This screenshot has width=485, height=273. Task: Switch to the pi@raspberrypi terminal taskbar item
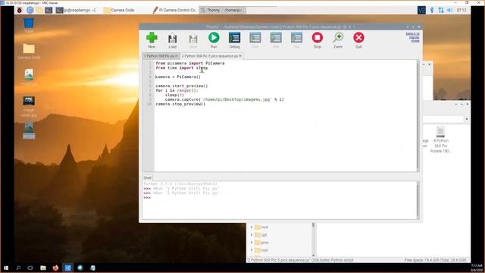[76, 10]
